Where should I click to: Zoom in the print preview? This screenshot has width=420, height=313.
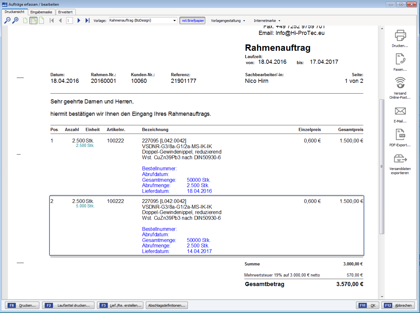(x=15, y=21)
